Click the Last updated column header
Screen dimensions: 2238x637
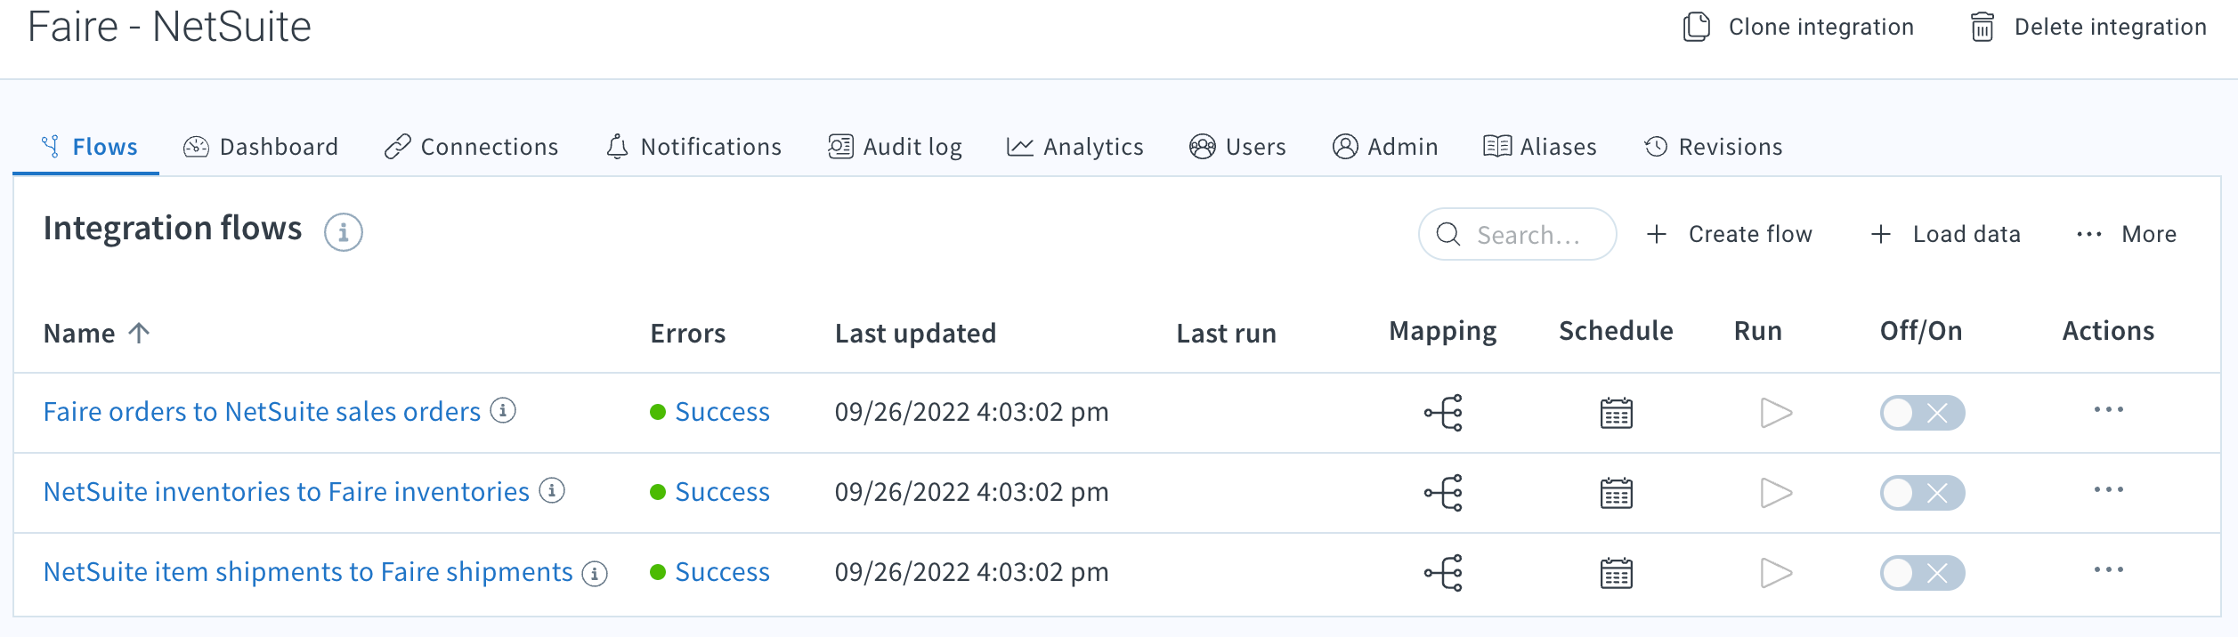(915, 334)
